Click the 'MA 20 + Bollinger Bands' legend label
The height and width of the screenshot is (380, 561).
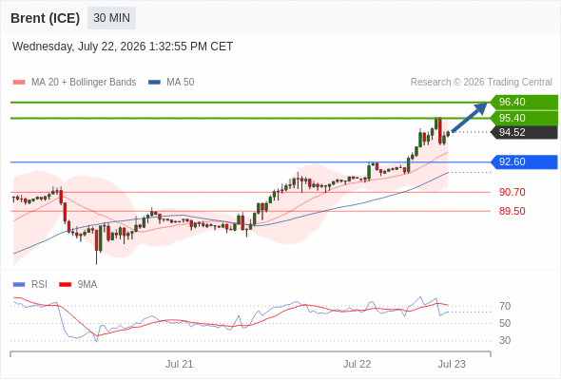[84, 83]
